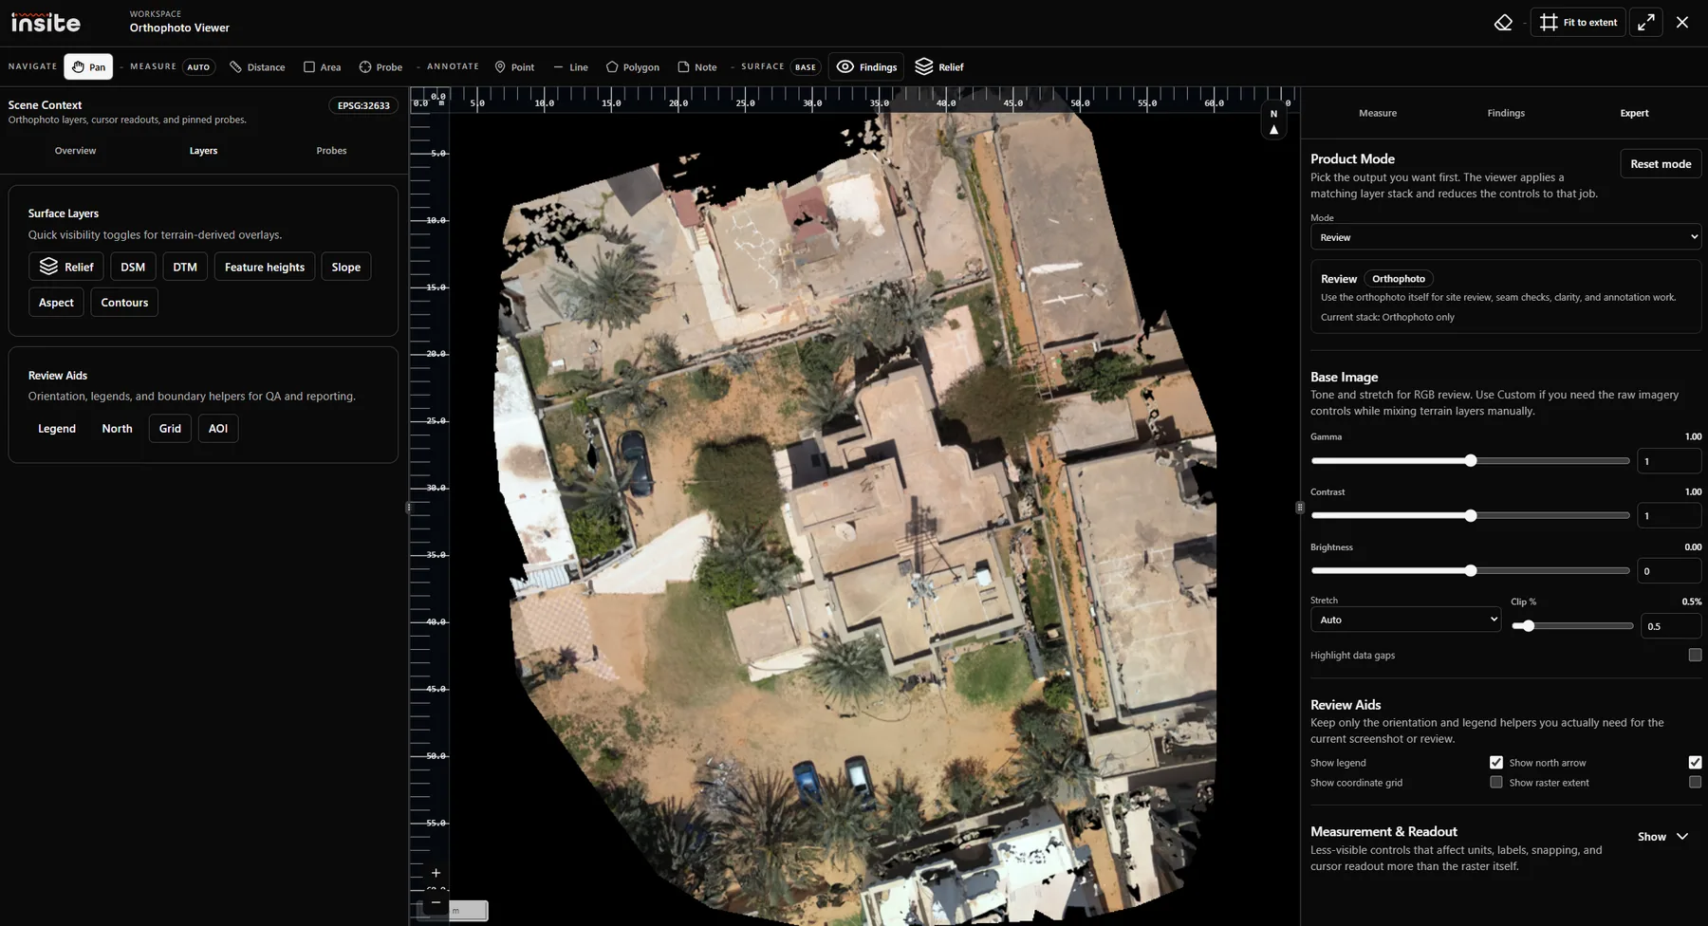The image size is (1708, 926).
Task: Click the Clip % value input field
Action: click(x=1671, y=626)
